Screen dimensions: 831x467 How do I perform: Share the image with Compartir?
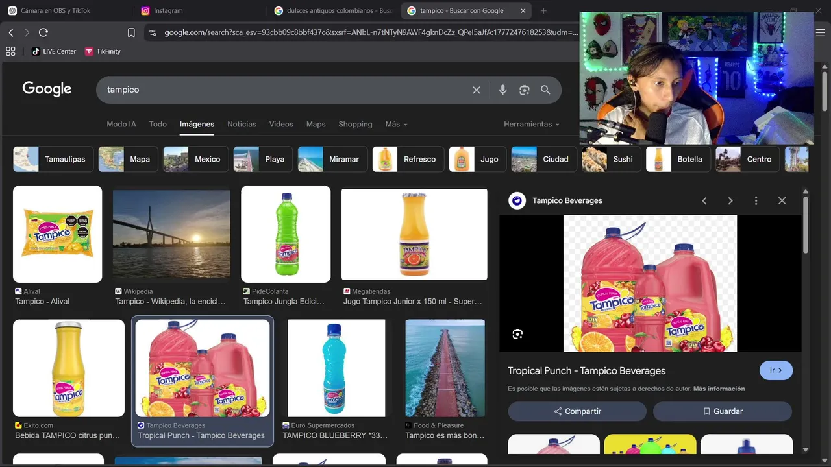pos(577,411)
